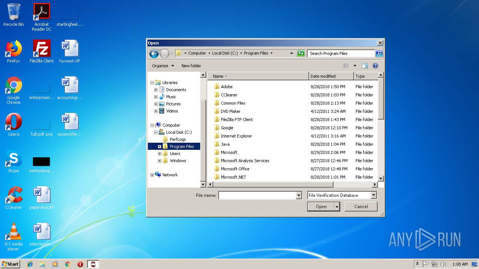Image resolution: width=479 pixels, height=269 pixels.
Task: Open the Organize menu
Action: 163,66
